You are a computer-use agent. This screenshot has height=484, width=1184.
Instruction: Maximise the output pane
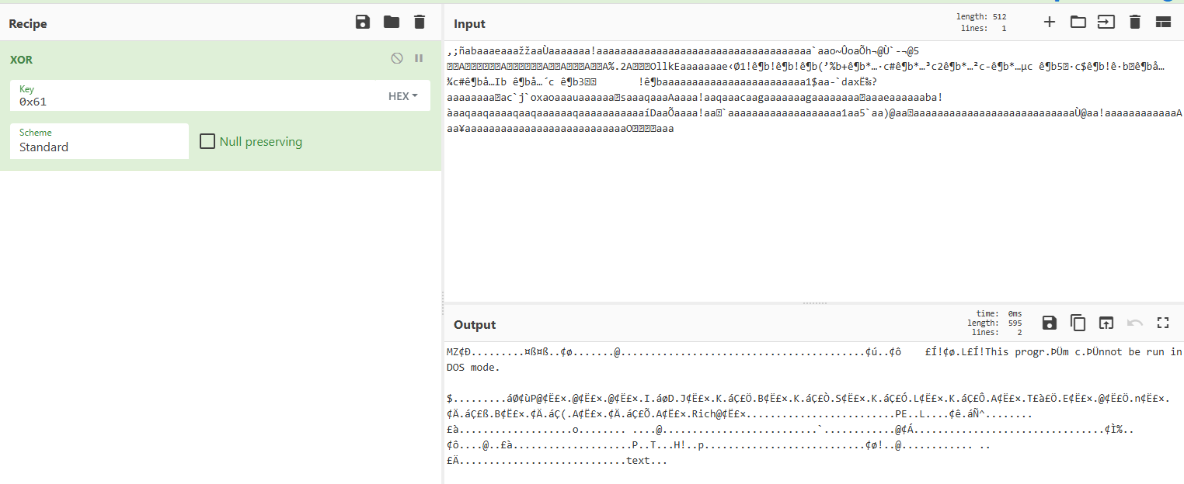click(1163, 323)
